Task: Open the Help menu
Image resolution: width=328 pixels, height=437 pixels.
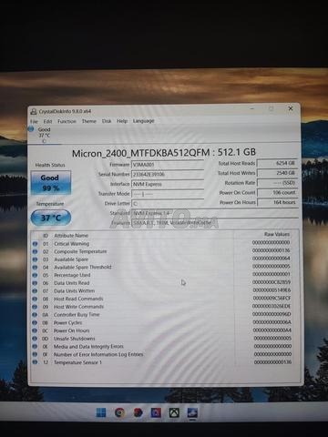Action: coord(122,121)
